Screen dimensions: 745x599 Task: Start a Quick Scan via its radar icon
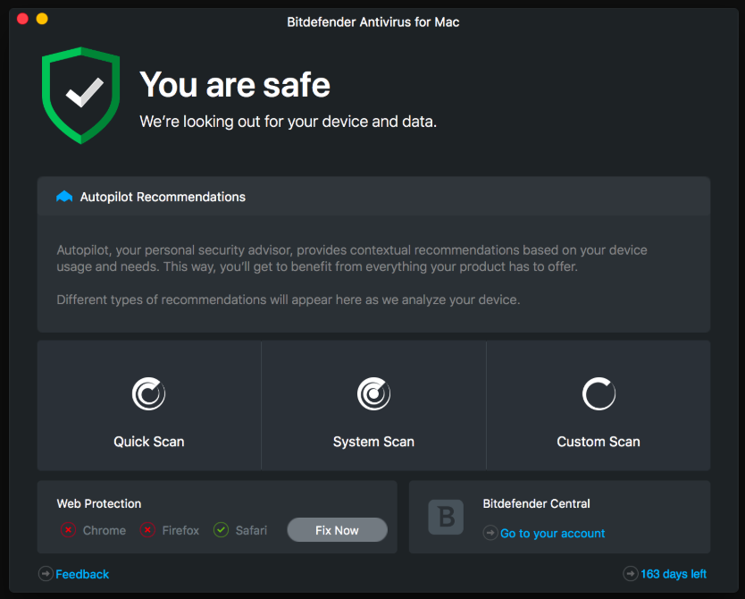tap(148, 393)
